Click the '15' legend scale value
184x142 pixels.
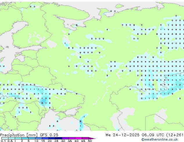pos(43,141)
